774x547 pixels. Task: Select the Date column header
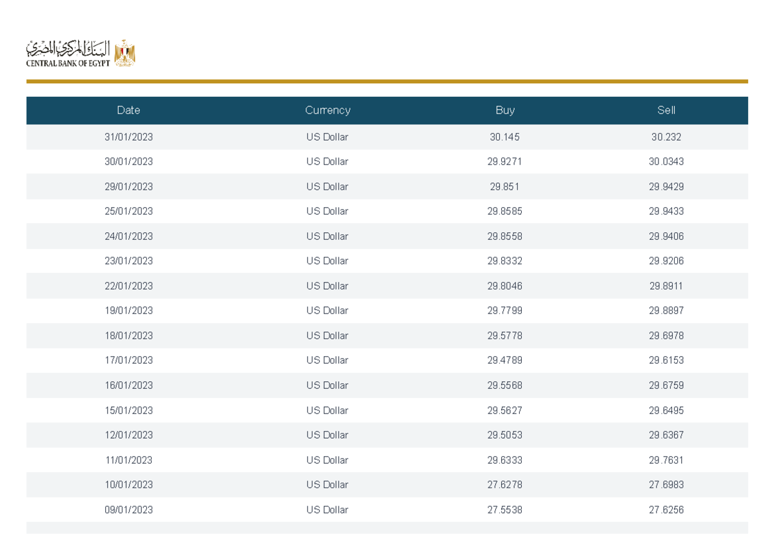pyautogui.click(x=128, y=110)
